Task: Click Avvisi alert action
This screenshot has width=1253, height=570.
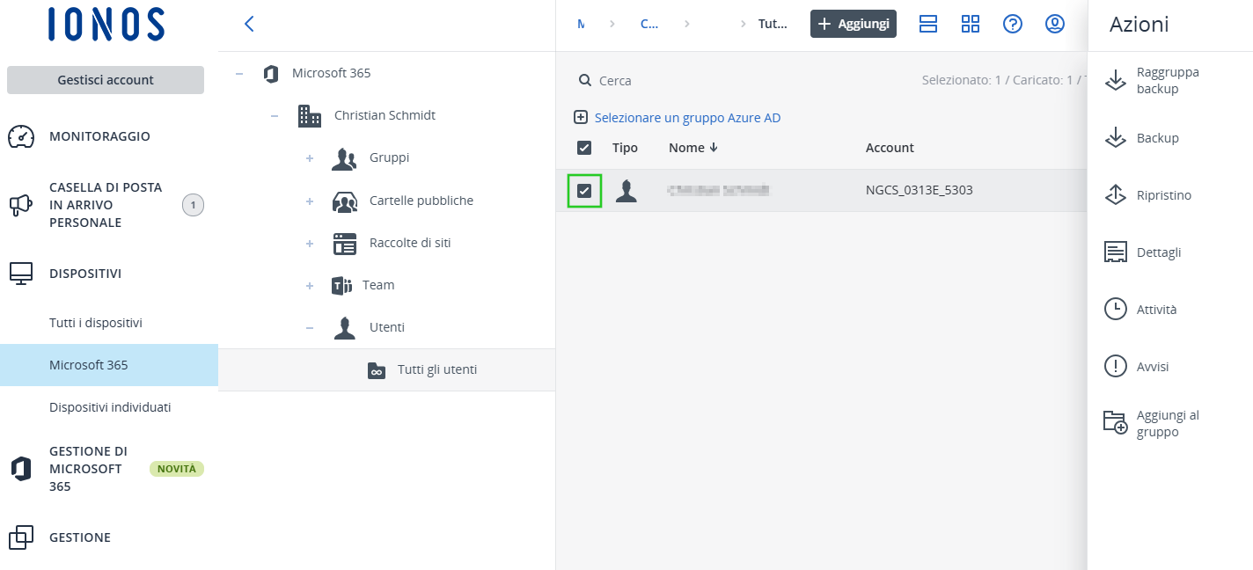Action: 1152,367
